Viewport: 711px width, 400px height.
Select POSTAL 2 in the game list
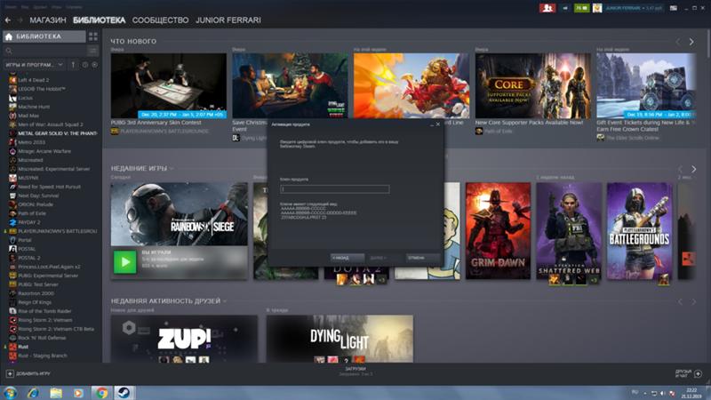[29, 258]
